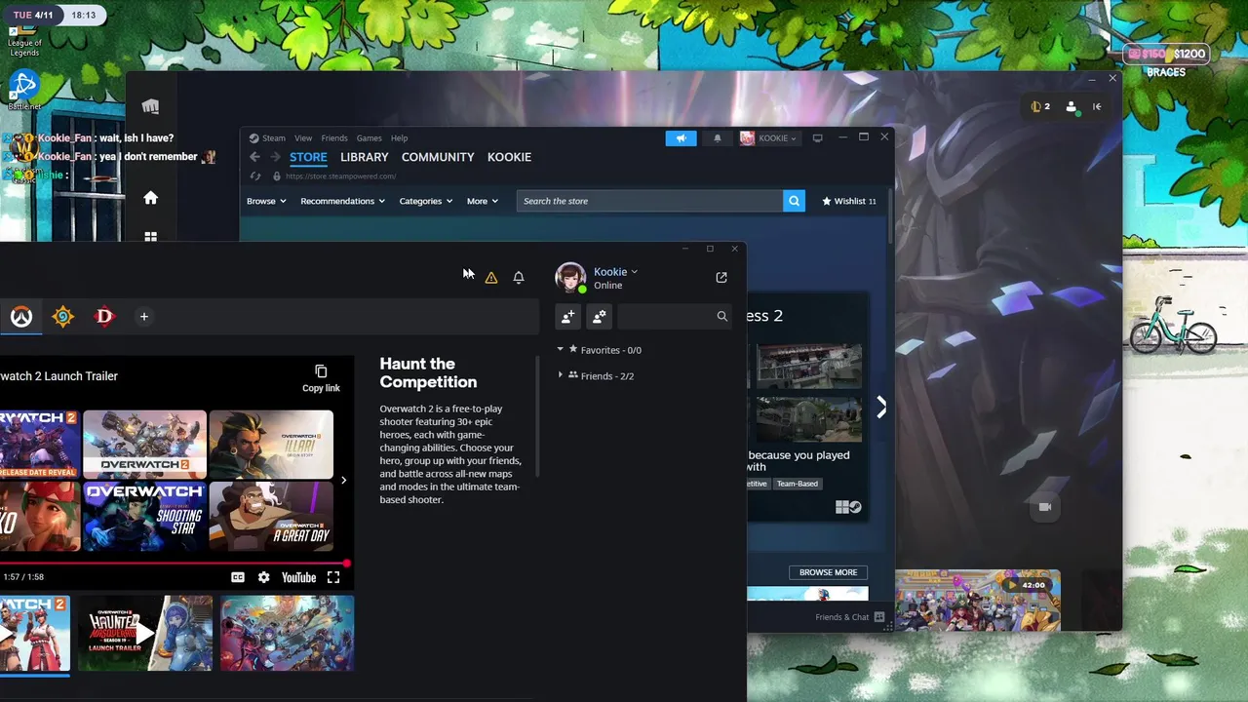Click the BROWSE MORE button in Steam
1248x702 pixels.
pyautogui.click(x=829, y=572)
